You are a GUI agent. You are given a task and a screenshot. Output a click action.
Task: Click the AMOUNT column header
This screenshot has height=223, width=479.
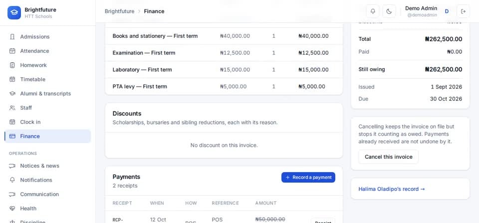[266, 203]
